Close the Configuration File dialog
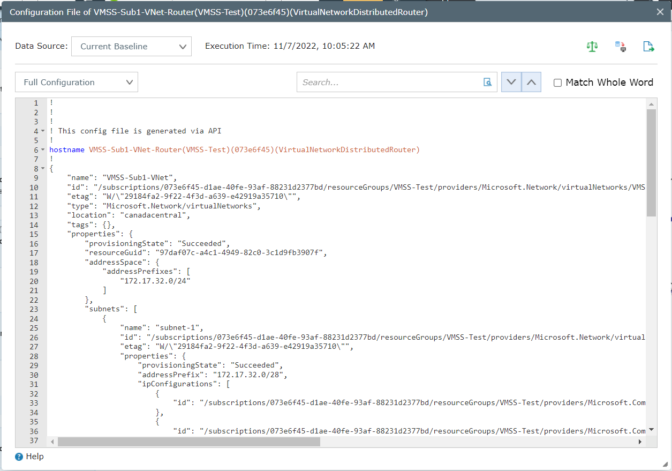The image size is (672, 471). (660, 11)
